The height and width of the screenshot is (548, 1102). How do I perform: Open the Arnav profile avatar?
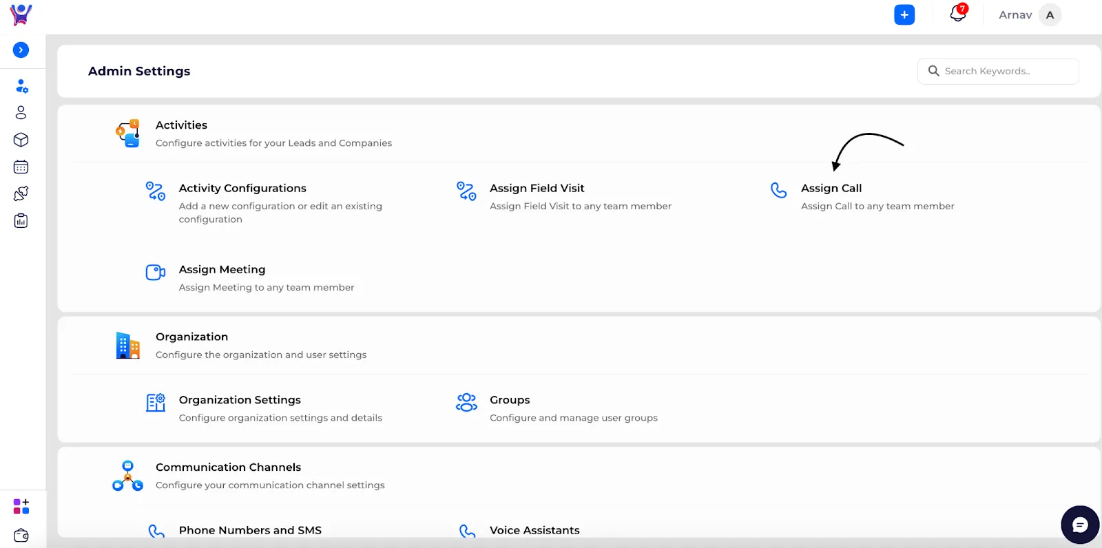click(1050, 14)
